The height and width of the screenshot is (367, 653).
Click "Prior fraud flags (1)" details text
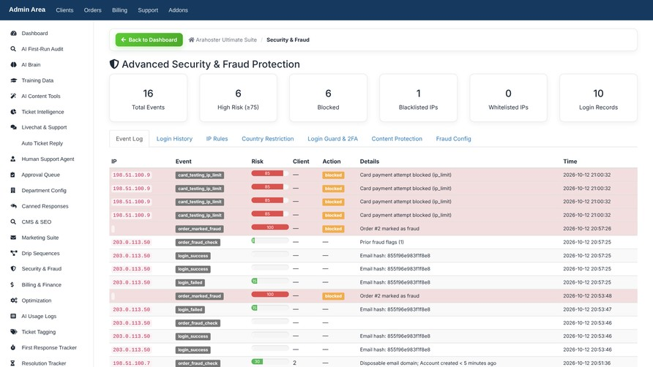[382, 242]
